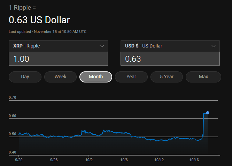Click the 9/26 date label

coord(54,160)
